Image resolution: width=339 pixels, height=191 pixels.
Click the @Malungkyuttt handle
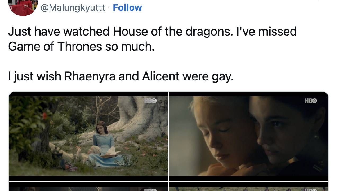coord(73,8)
